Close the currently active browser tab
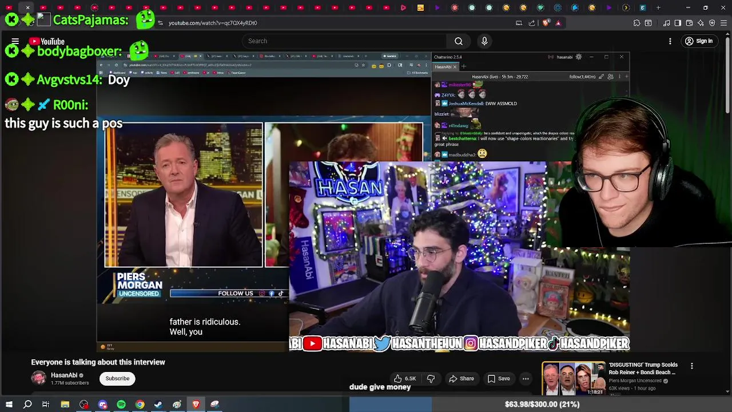Viewport: 732px width, 412px height. [x=27, y=8]
